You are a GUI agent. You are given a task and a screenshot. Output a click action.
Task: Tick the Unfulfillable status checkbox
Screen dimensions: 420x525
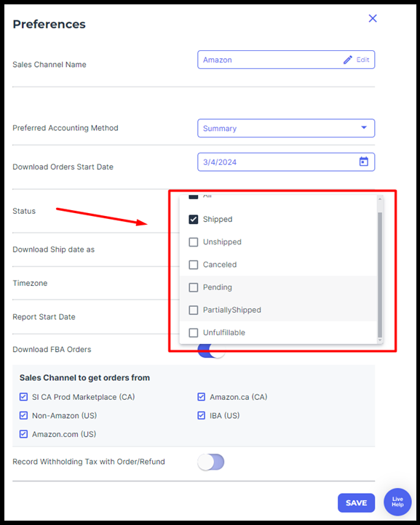[x=194, y=333]
